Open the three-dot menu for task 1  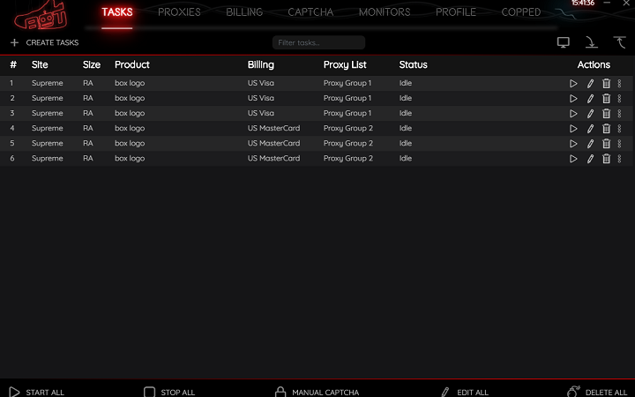[620, 84]
